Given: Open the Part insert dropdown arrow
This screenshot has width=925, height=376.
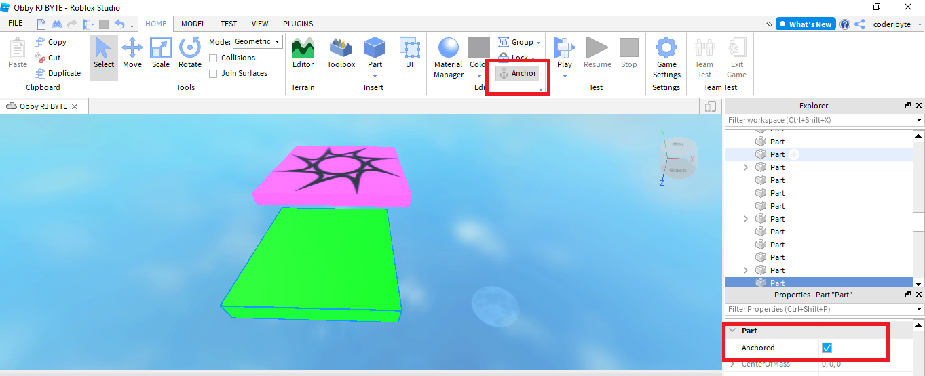Looking at the screenshot, I should pos(375,75).
